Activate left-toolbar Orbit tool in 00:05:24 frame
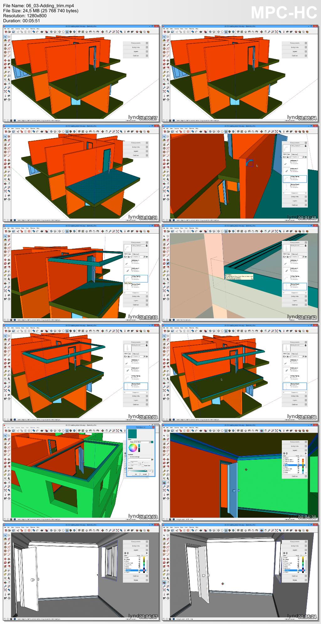This screenshot has width=321, height=624. coord(164,583)
